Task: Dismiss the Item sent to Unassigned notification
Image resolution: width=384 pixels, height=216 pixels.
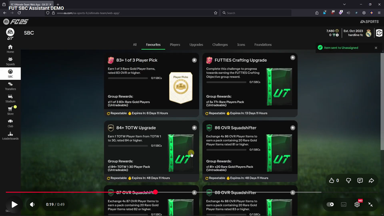Action: (376, 48)
